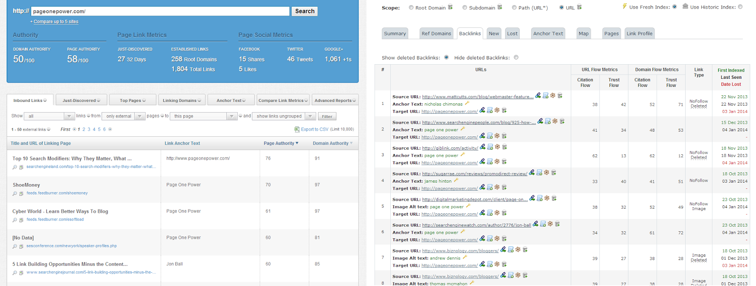This screenshot has width=756, height=286.
Task: Open the Map tab in Majestic panel
Action: pyautogui.click(x=584, y=34)
